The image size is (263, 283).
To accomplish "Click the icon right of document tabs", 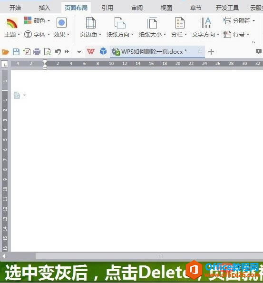I will 259,52.
